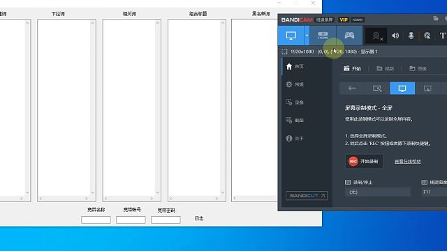Select the around-mouse recording mode icon

coord(427,89)
